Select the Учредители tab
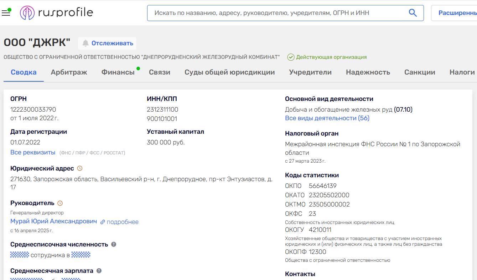477x280 pixels. [310, 72]
